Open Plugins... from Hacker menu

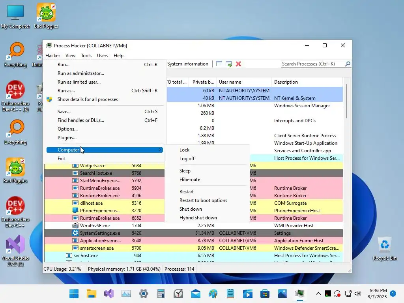(x=105, y=138)
